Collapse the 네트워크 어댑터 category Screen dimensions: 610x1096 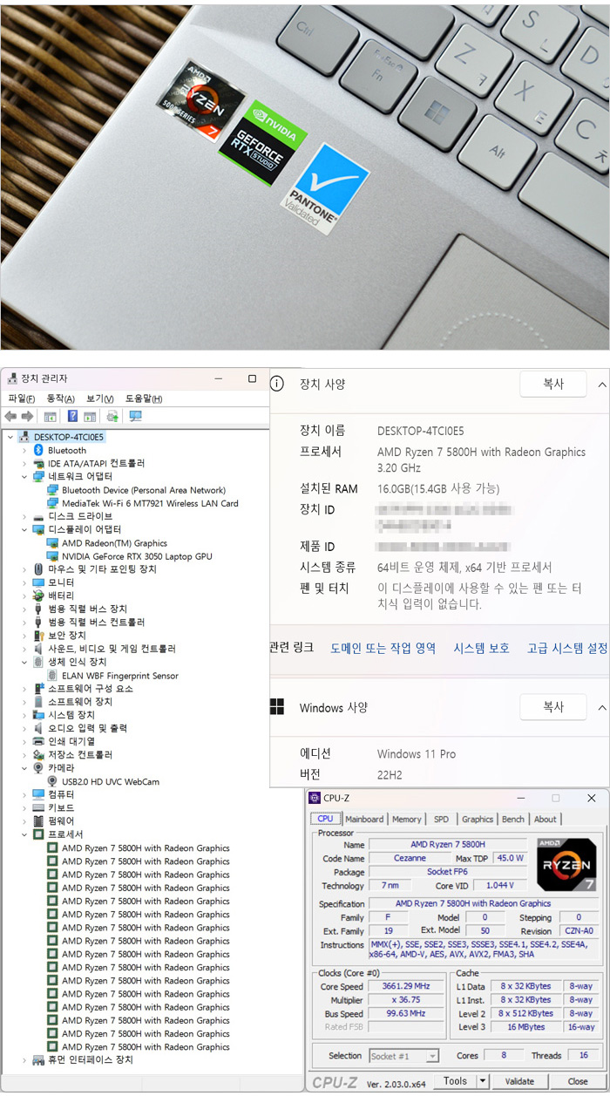pos(24,477)
